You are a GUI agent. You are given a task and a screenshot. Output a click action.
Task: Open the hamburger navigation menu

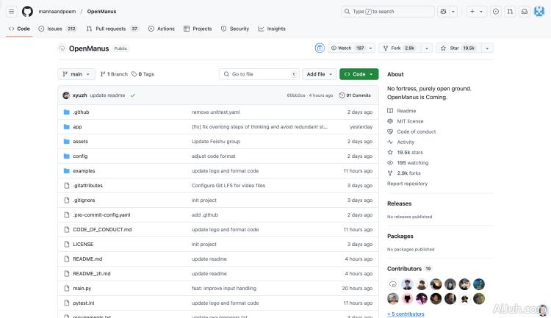12,12
